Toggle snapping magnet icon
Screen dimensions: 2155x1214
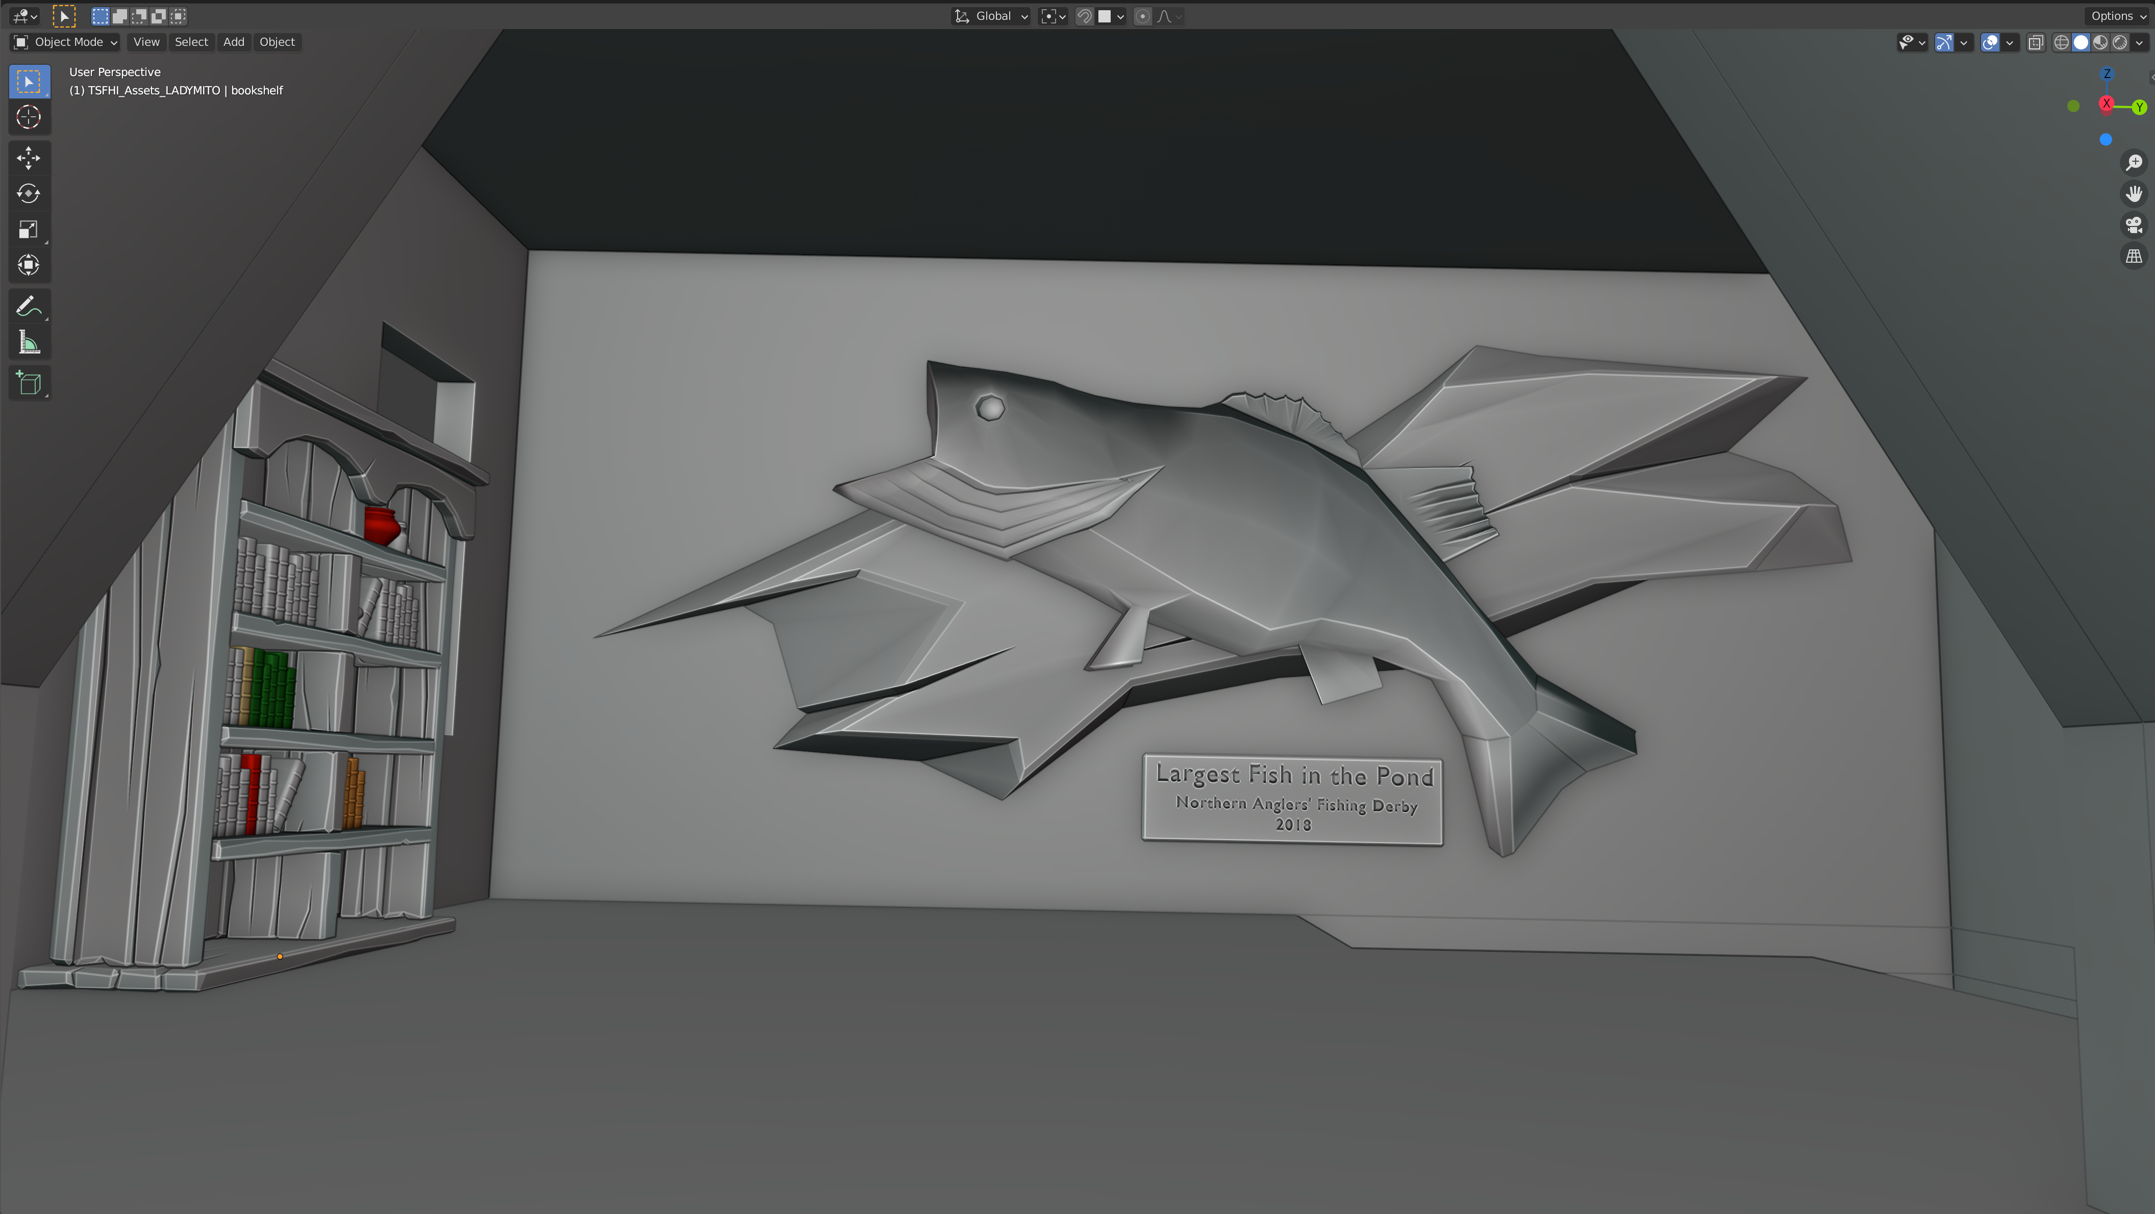pos(1084,16)
